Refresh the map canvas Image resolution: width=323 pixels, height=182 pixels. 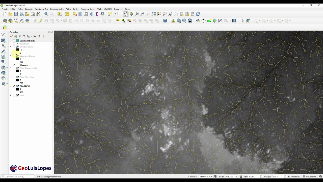point(198,14)
